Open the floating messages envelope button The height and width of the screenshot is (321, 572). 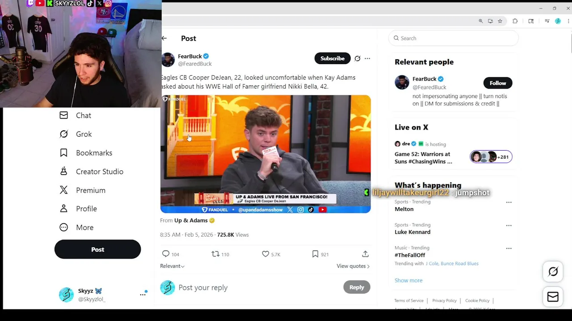point(553,296)
